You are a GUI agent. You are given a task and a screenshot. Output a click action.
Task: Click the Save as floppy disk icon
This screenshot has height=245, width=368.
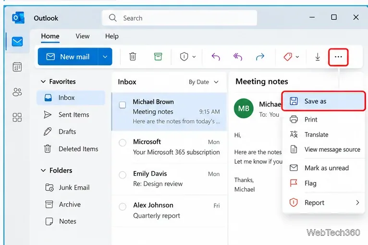click(x=294, y=101)
